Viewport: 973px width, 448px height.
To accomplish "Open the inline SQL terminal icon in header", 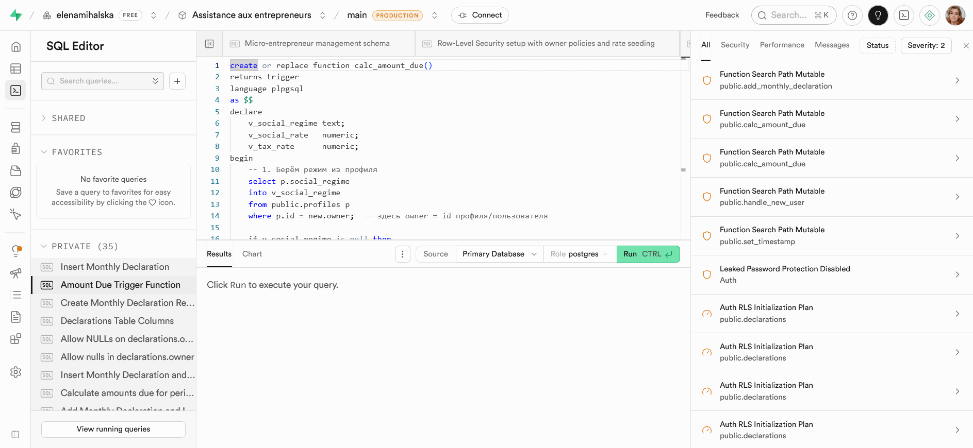I will [x=904, y=15].
